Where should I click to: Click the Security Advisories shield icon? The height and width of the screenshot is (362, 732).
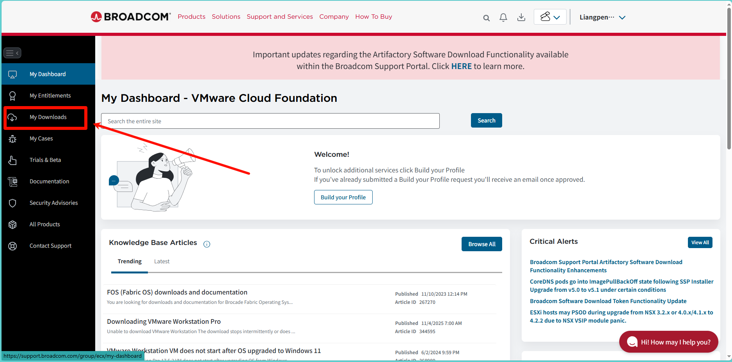(12, 203)
